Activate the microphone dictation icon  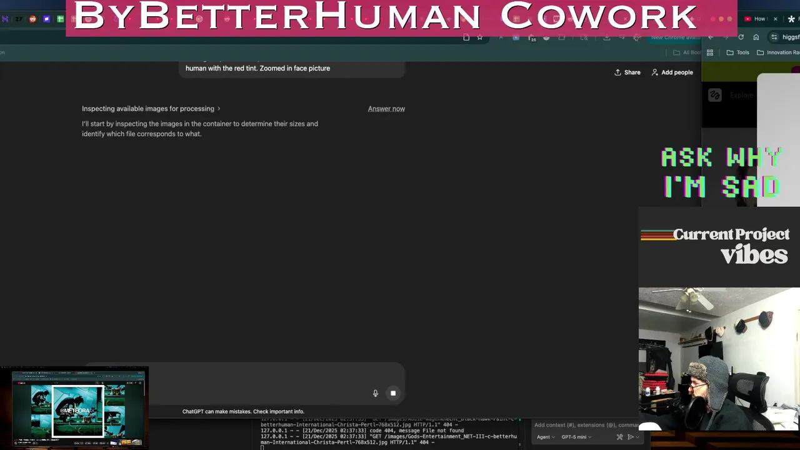[x=375, y=393]
